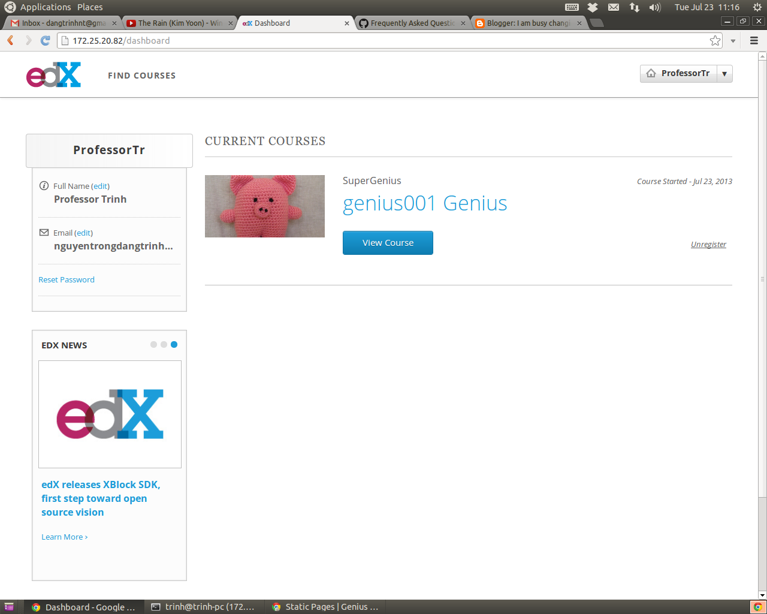Screen dimensions: 767x614
Task: Click the View Course button
Action: tap(388, 243)
